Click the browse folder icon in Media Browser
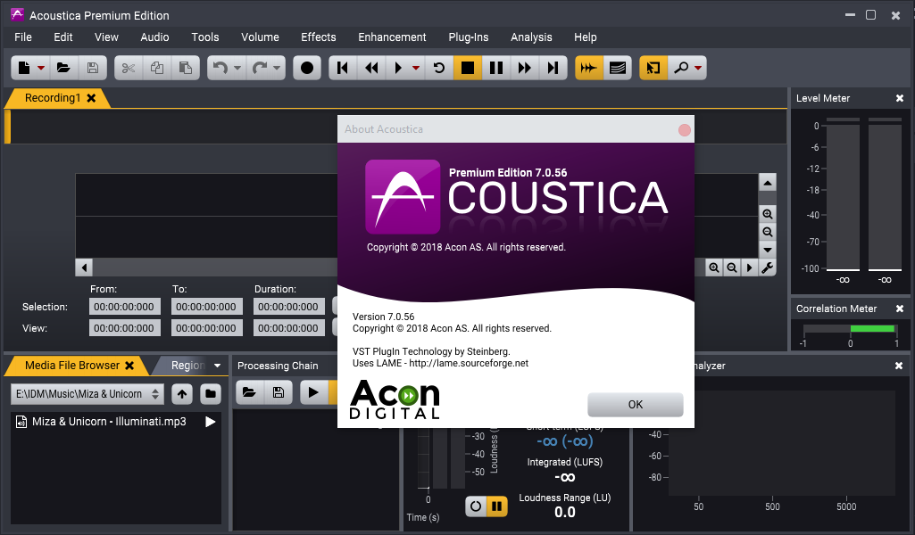This screenshot has width=915, height=535. point(210,394)
